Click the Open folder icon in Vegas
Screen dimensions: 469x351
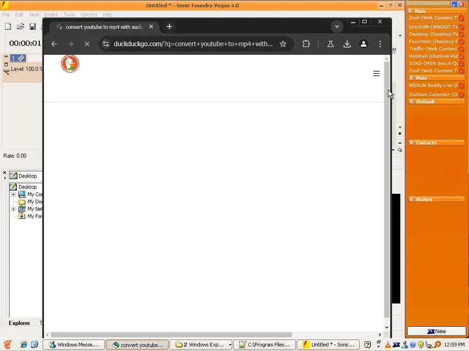click(x=20, y=27)
